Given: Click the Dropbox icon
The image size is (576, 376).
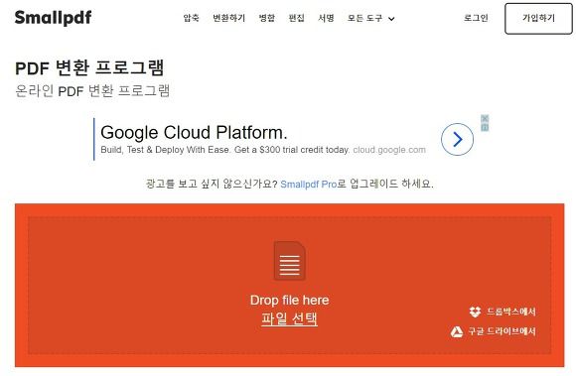Looking at the screenshot, I should [x=475, y=312].
